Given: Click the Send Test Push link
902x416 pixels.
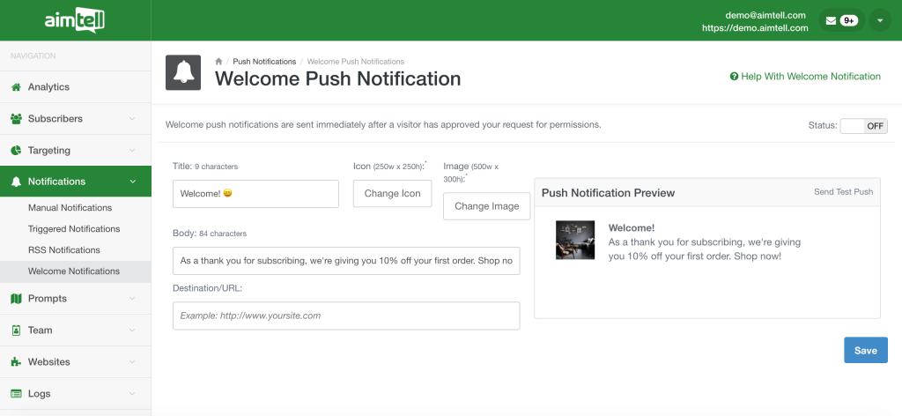Looking at the screenshot, I should [x=843, y=191].
